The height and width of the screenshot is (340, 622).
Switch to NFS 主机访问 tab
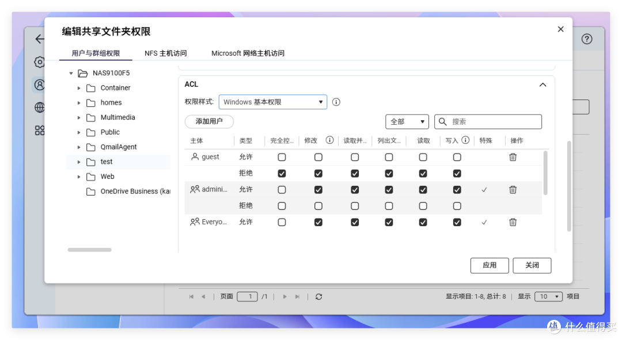(x=165, y=53)
